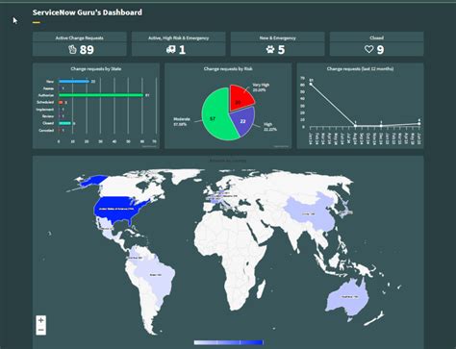Select Mexico on the world map

[x=108, y=228]
